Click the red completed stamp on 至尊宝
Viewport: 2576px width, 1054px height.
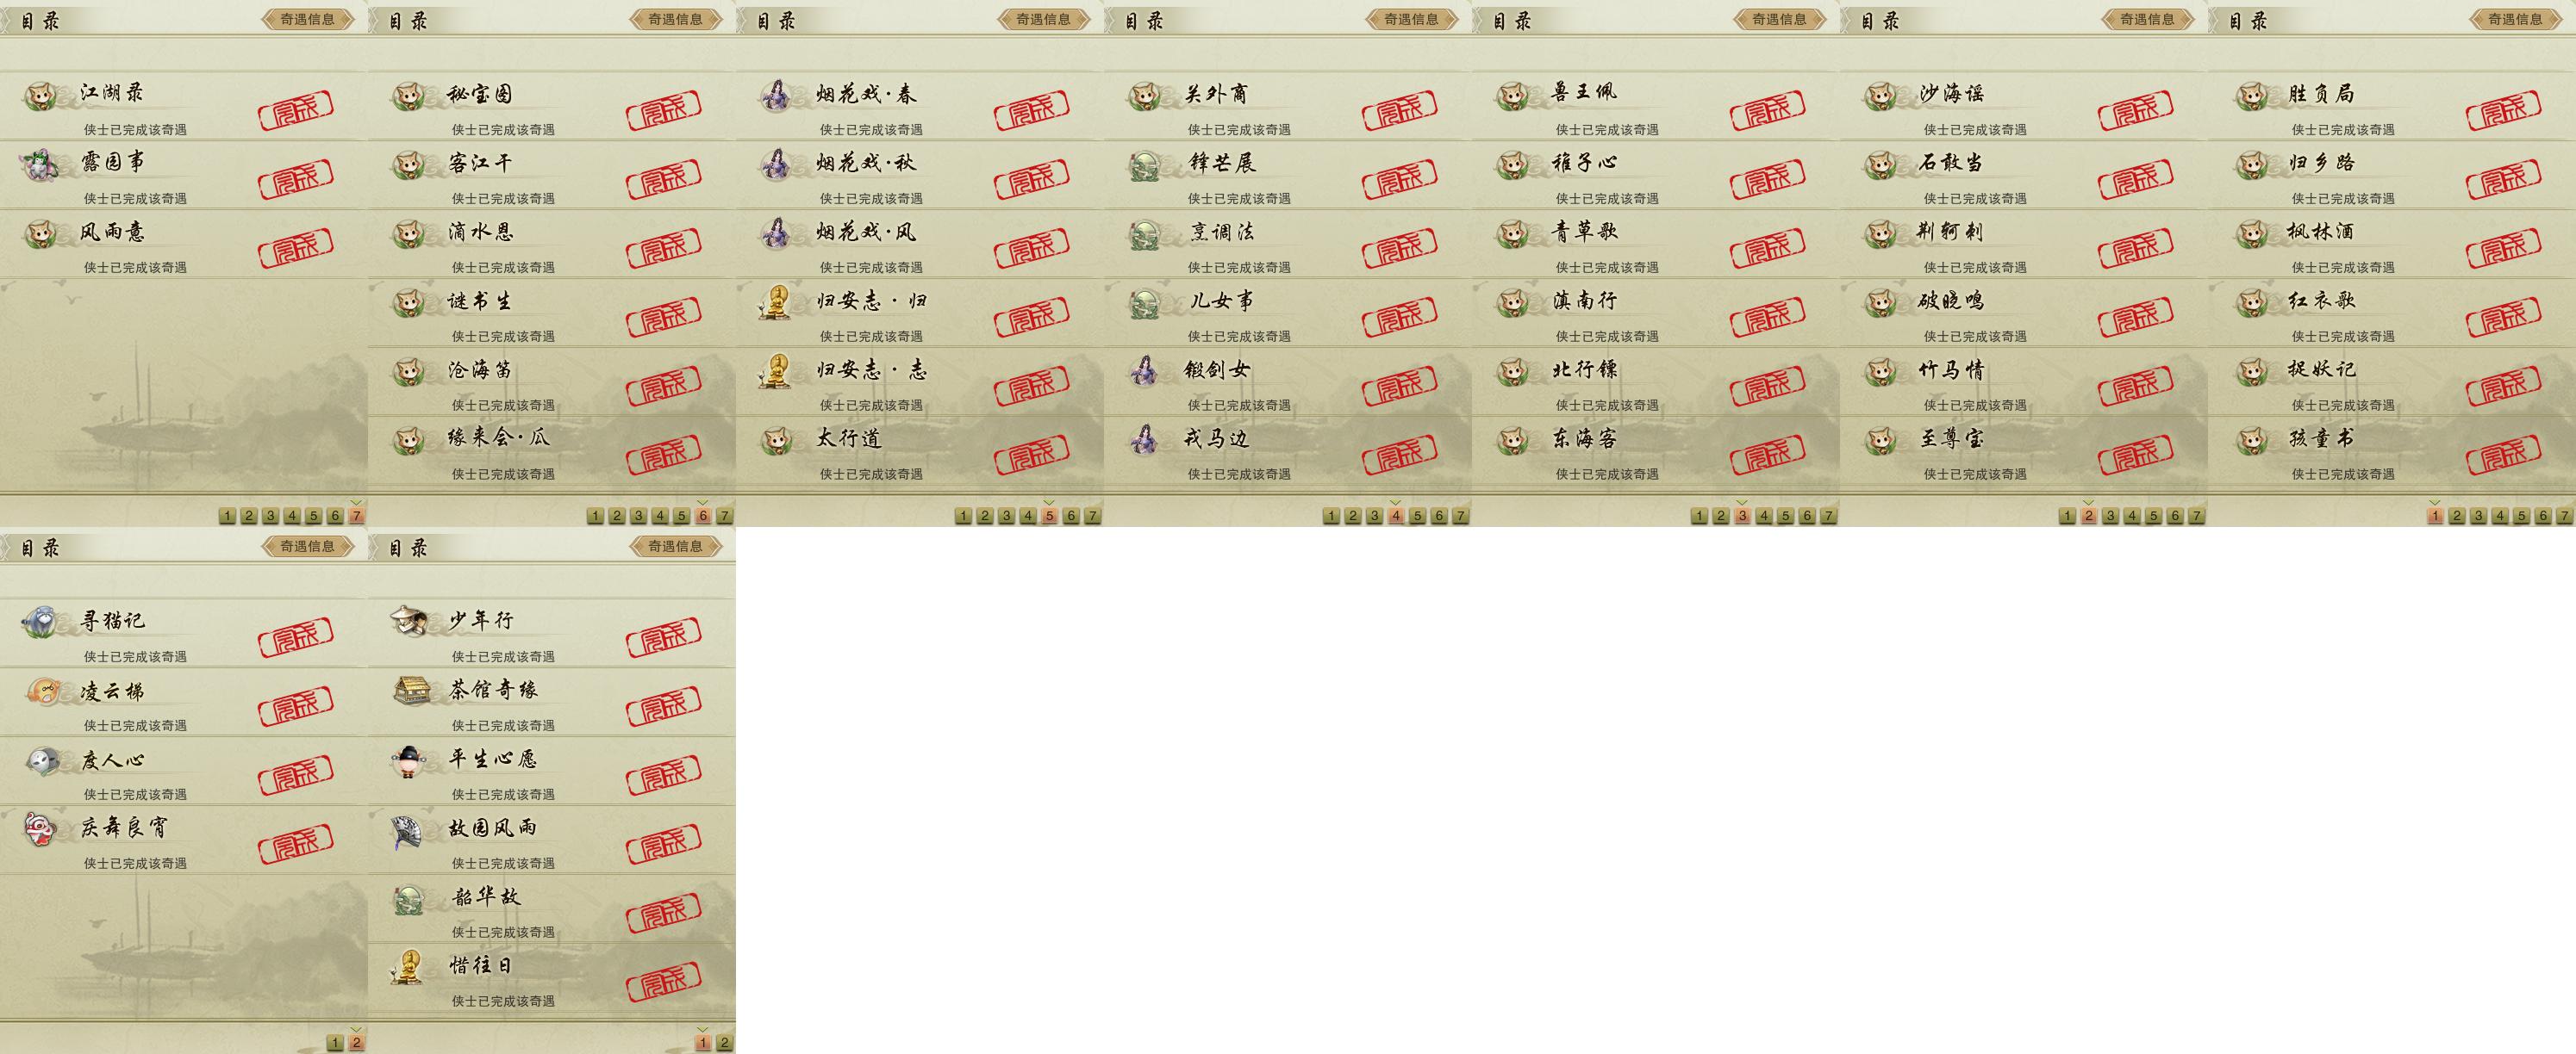pyautogui.click(x=2135, y=455)
